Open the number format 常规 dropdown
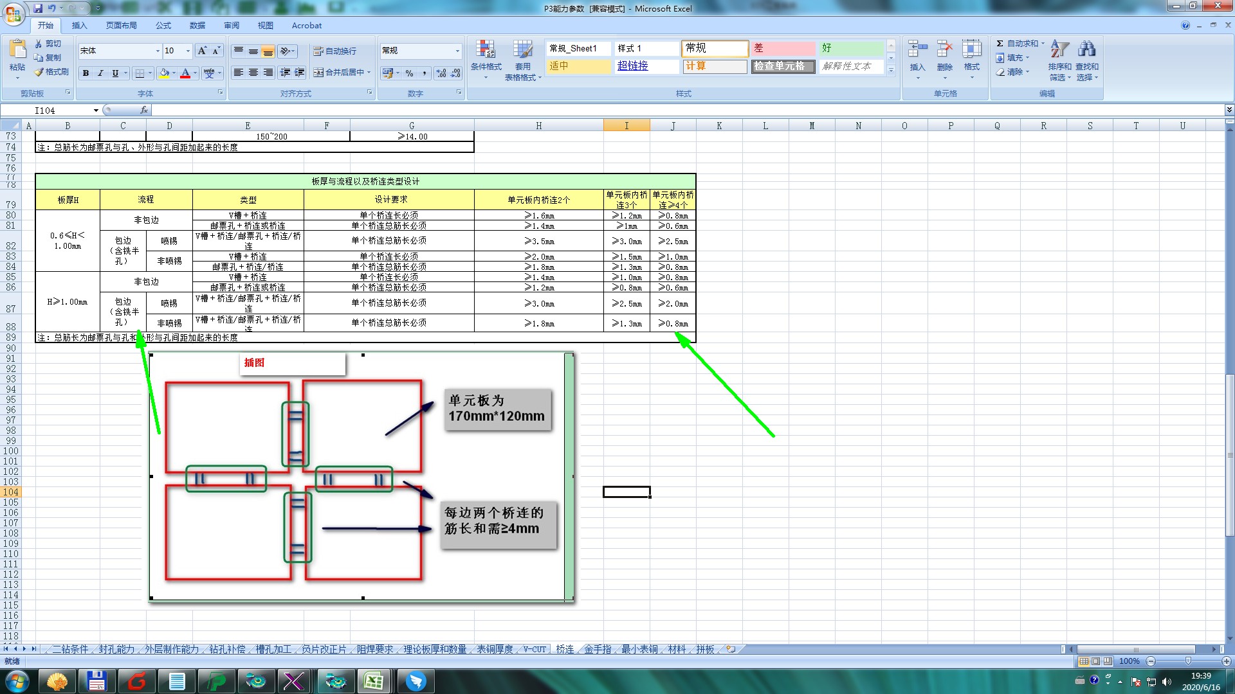 (x=457, y=51)
